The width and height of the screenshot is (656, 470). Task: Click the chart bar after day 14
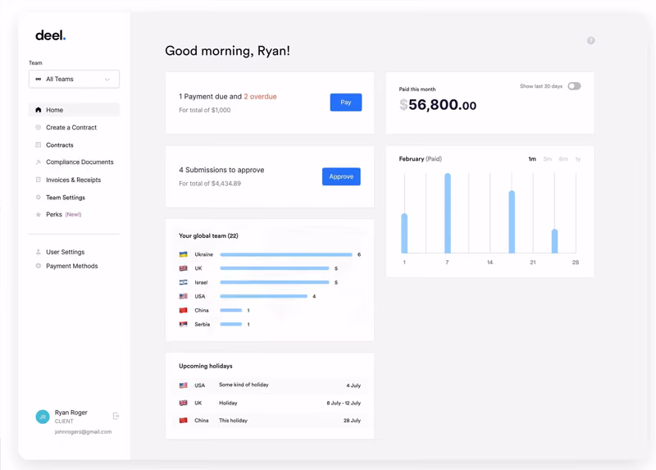pos(512,221)
